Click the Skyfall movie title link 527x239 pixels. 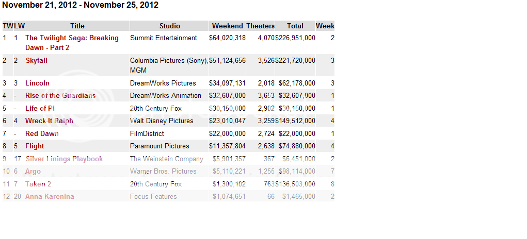coord(37,60)
